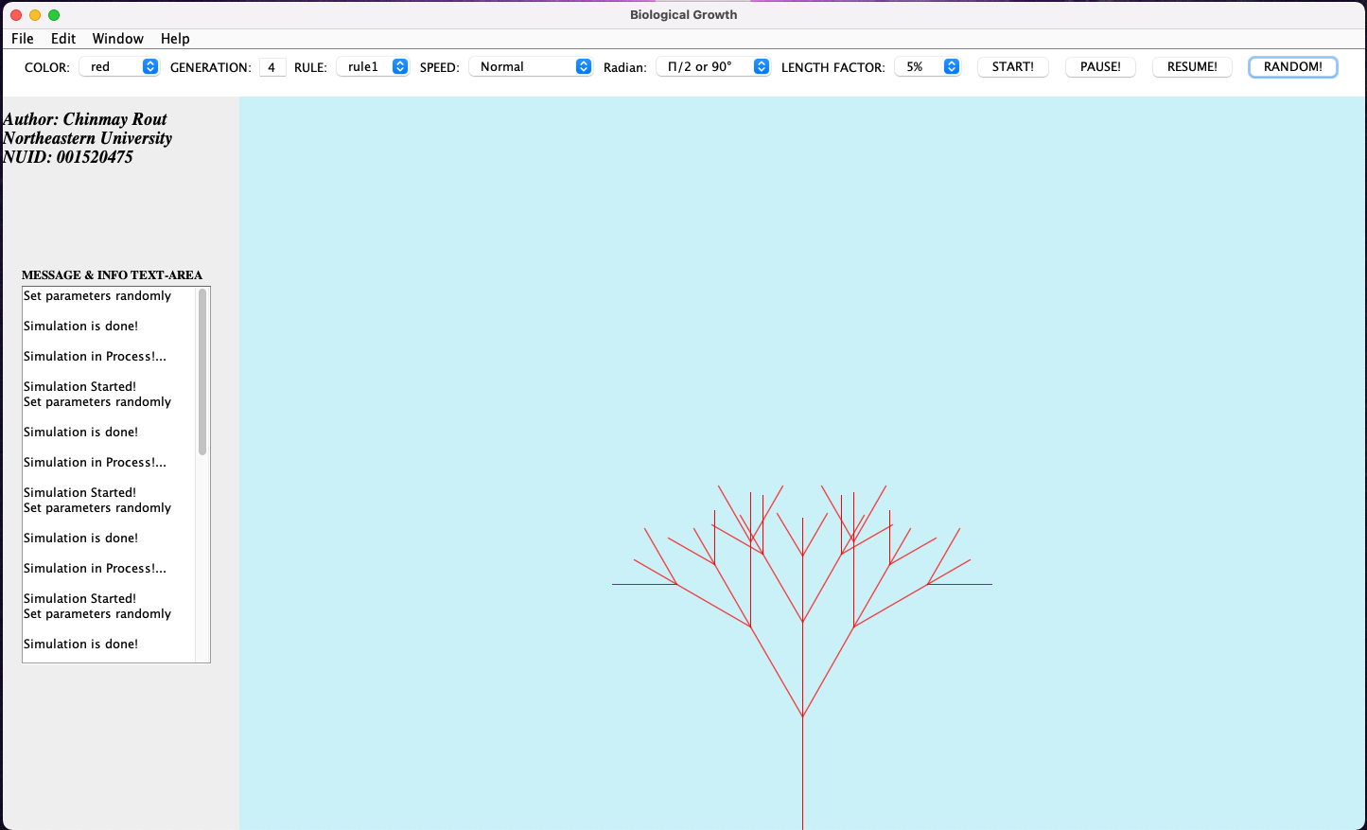Screen dimensions: 1367x830
Task: Click the stepper arrows on the SPEED combo box
Action: pyautogui.click(x=584, y=66)
